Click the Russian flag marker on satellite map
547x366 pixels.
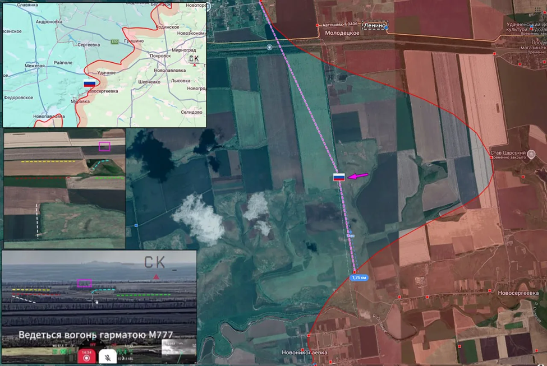click(339, 177)
